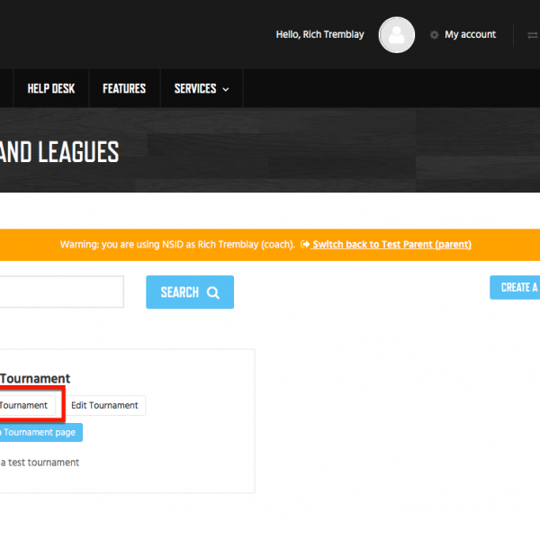This screenshot has width=540, height=540.
Task: Open the Features menu item
Action: tap(124, 88)
